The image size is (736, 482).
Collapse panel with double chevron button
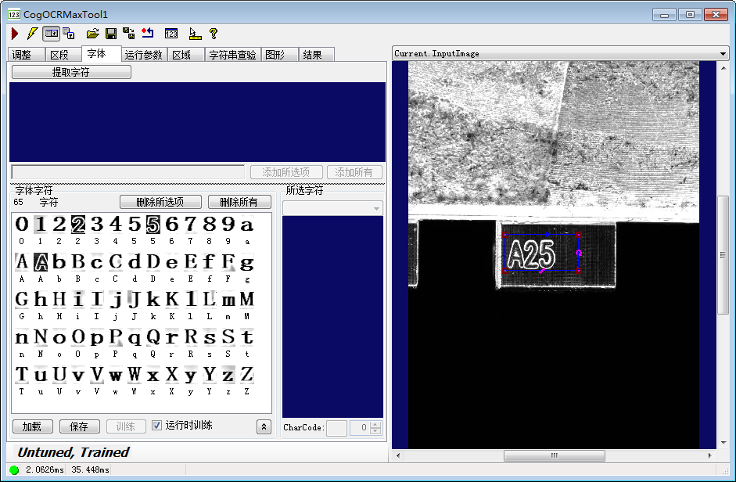tap(264, 426)
